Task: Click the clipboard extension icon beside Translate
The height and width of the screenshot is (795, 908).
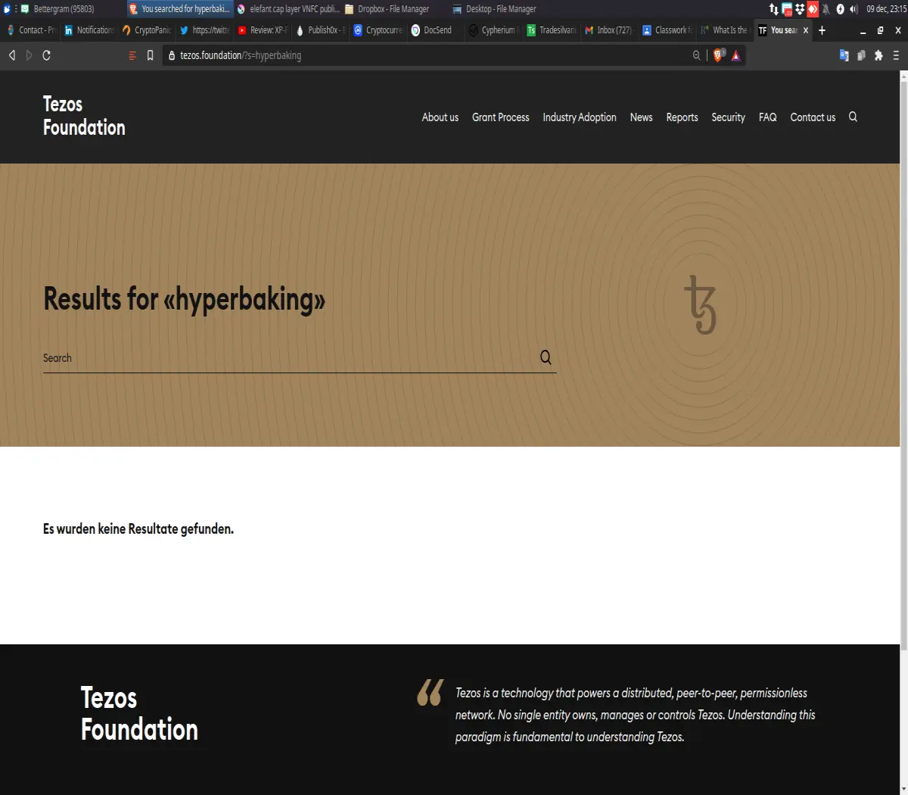Action: click(861, 55)
